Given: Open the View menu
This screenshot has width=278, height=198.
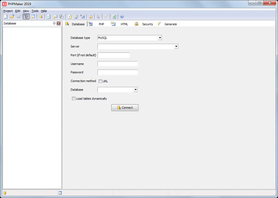Looking at the screenshot, I should coord(26,11).
